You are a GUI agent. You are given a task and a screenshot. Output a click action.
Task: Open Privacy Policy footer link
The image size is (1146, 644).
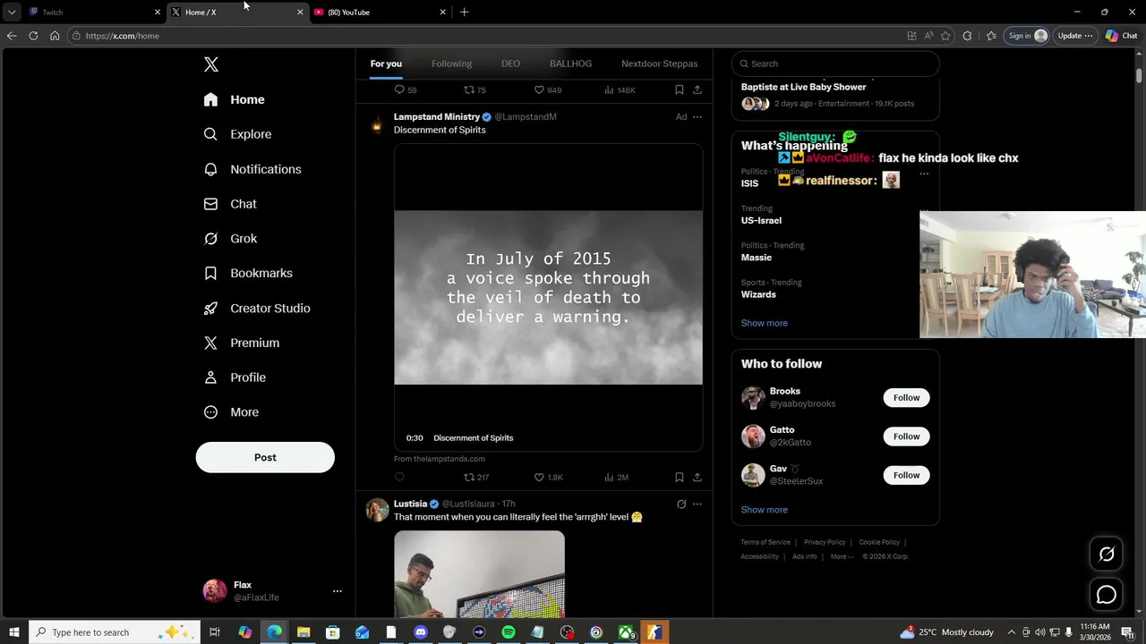tap(825, 542)
